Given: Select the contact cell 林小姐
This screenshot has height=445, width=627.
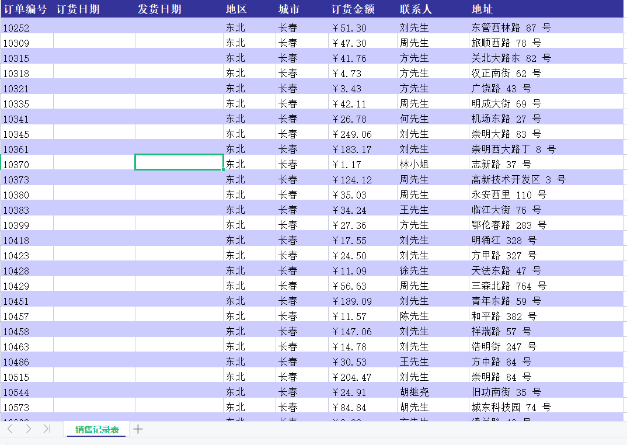Looking at the screenshot, I should click(414, 165).
